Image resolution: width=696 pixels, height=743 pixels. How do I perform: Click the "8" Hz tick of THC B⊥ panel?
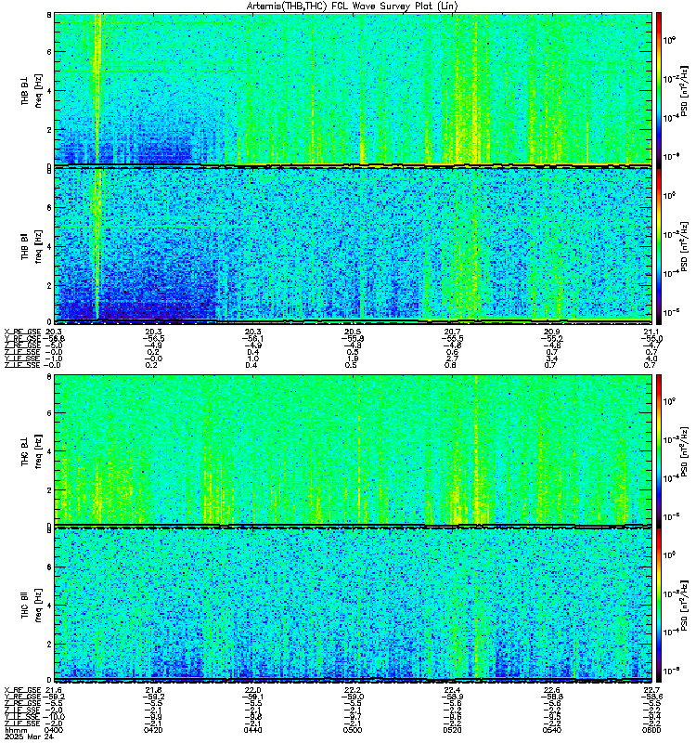point(49,376)
